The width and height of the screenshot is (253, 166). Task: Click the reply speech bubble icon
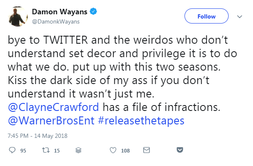tap(12, 150)
